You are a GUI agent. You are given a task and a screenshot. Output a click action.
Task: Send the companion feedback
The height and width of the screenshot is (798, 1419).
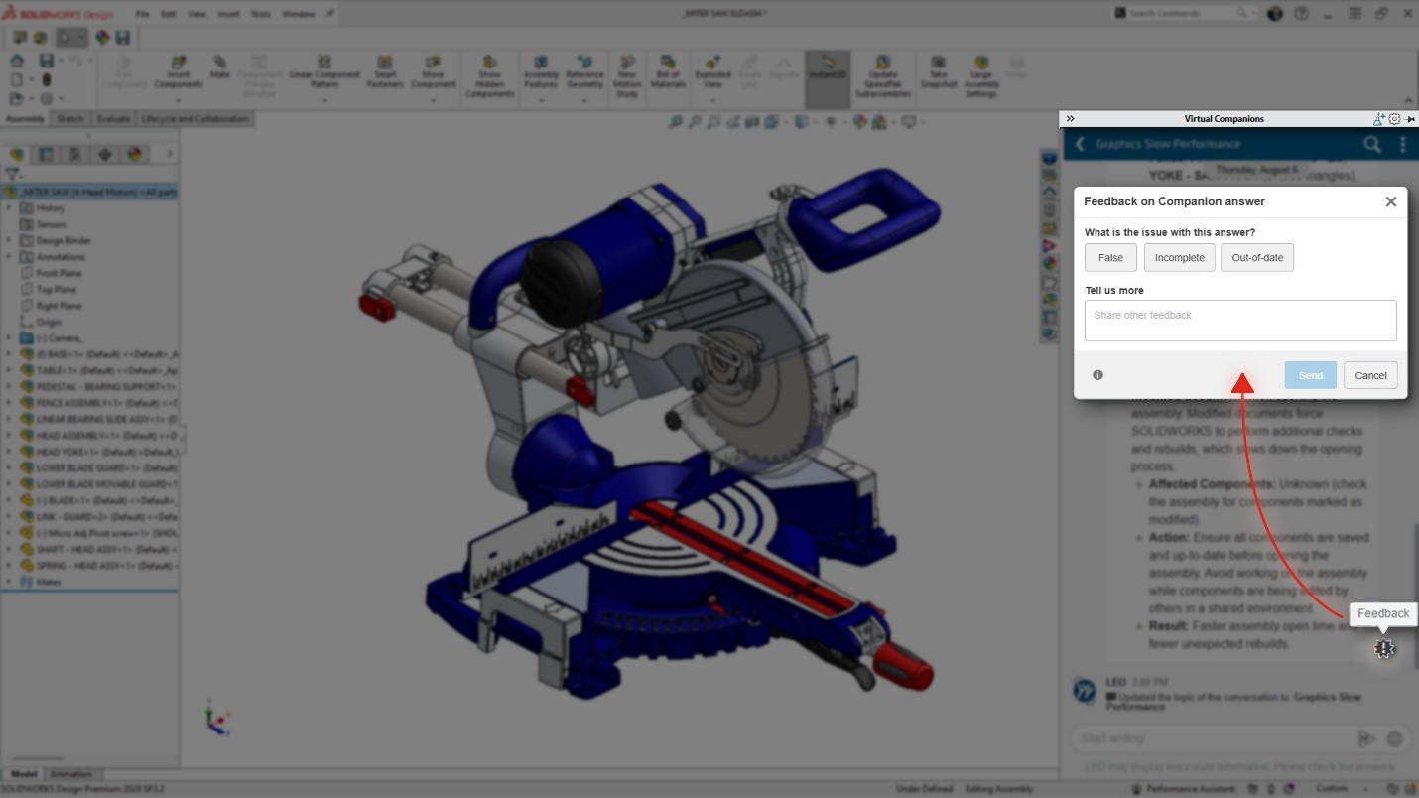click(1311, 375)
